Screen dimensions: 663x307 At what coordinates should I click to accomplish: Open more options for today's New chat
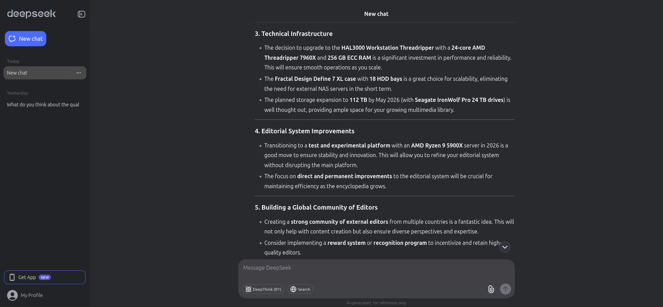[x=79, y=73]
